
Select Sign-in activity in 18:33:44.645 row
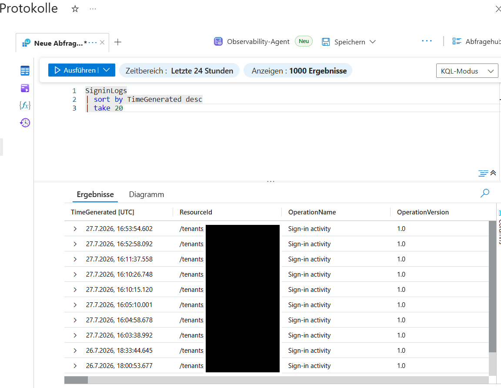coord(309,351)
